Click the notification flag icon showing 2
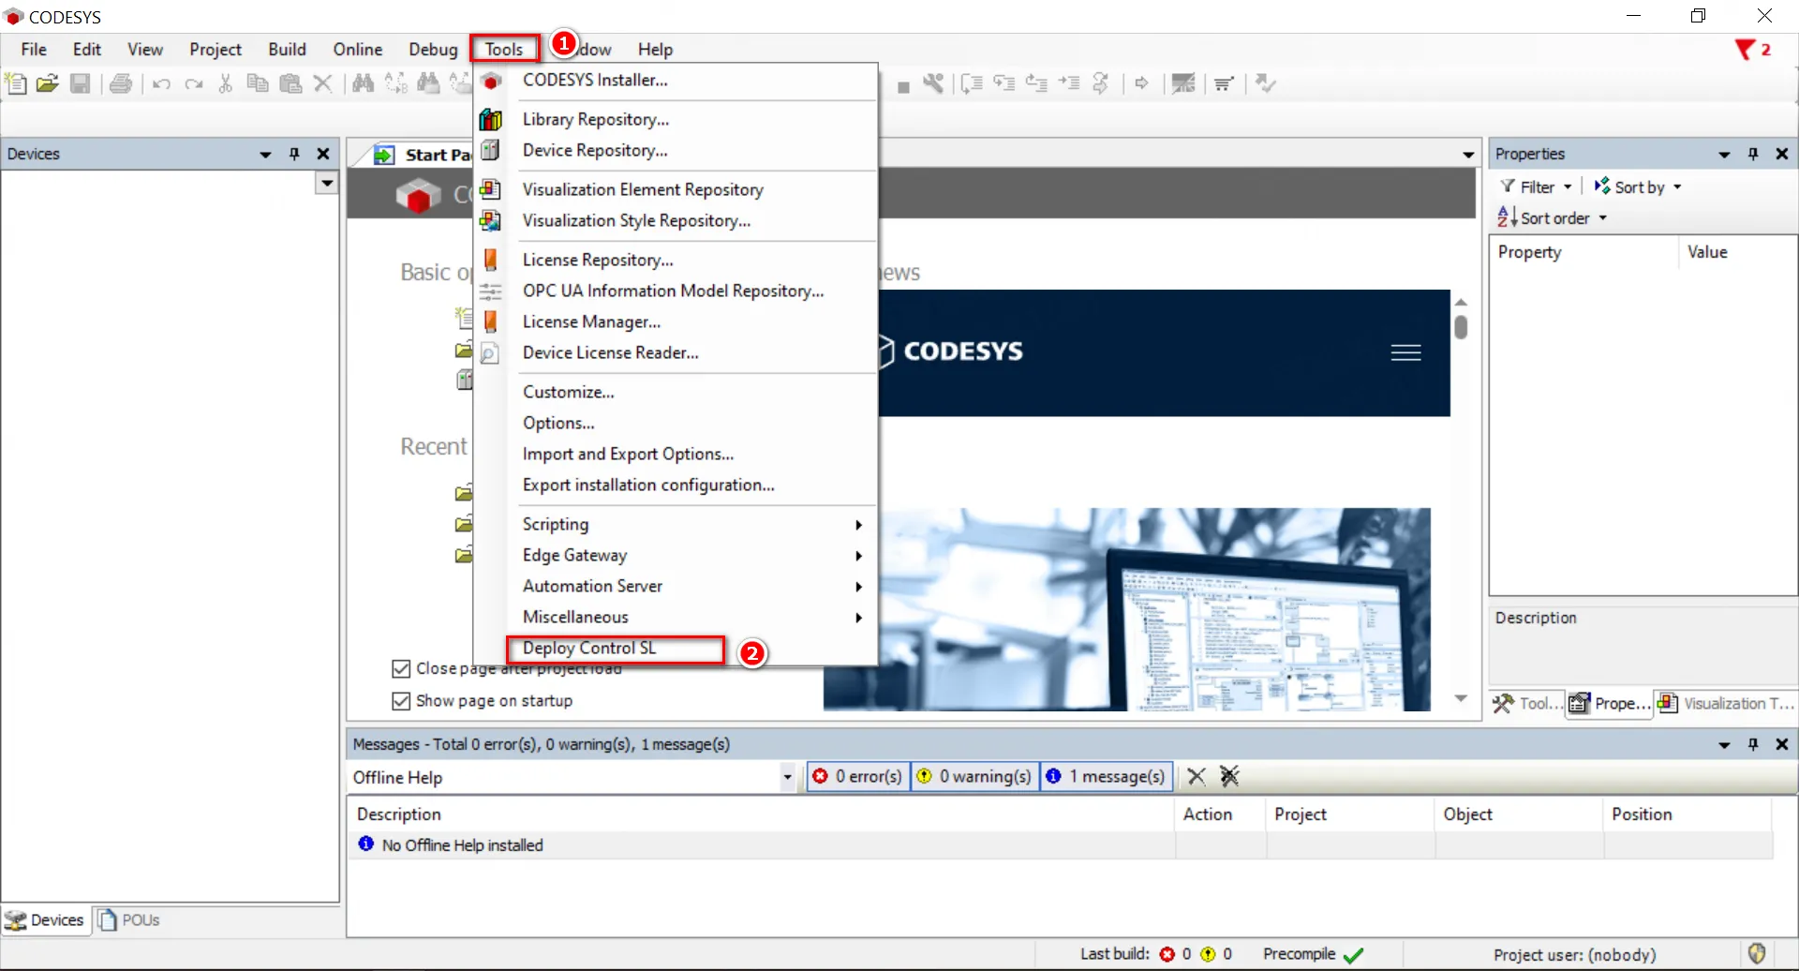 point(1745,50)
